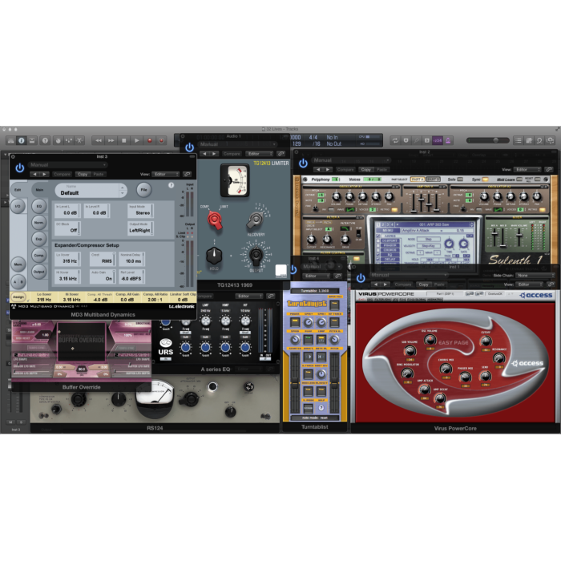Open the View Editor dropdown in MD3 window
This screenshot has height=561, width=561.
click(x=166, y=174)
